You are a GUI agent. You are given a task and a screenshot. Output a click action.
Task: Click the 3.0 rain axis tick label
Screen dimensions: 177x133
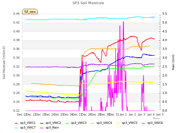(165, 58)
